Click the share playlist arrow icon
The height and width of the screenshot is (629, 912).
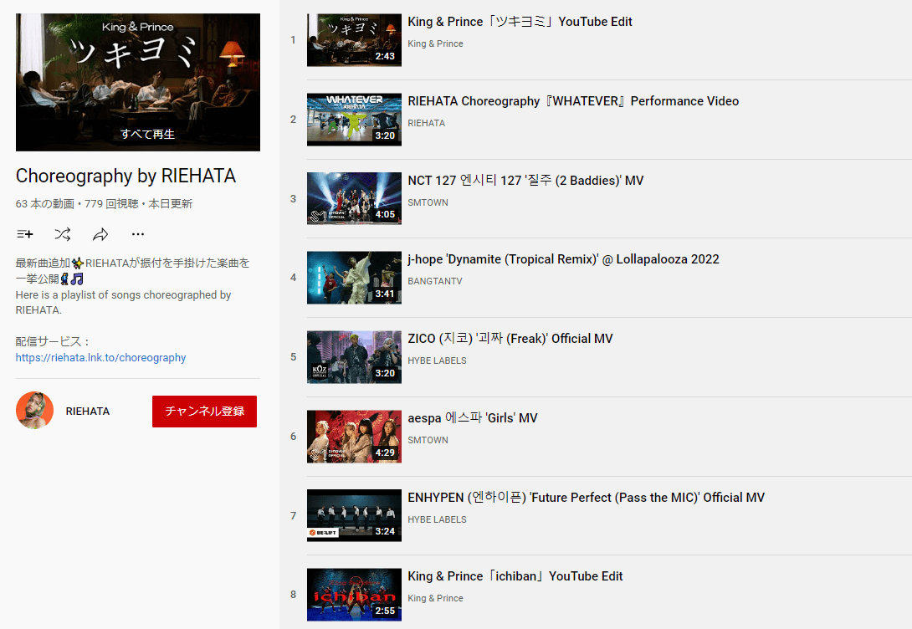point(100,234)
